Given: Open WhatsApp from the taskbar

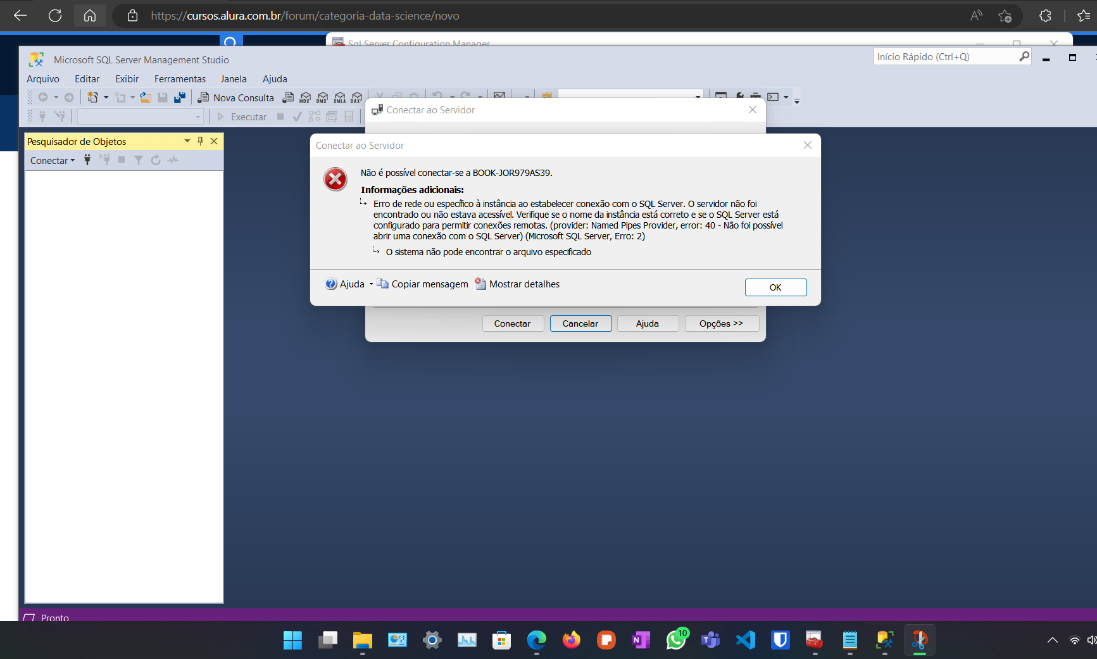Looking at the screenshot, I should 676,641.
